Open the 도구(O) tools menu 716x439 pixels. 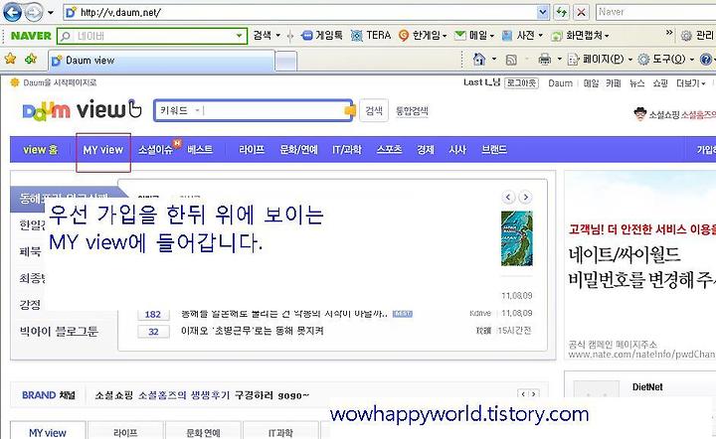666,60
